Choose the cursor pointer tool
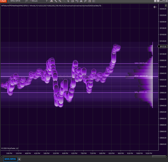The width and height of the screenshot is (168, 162). tap(68, 1)
